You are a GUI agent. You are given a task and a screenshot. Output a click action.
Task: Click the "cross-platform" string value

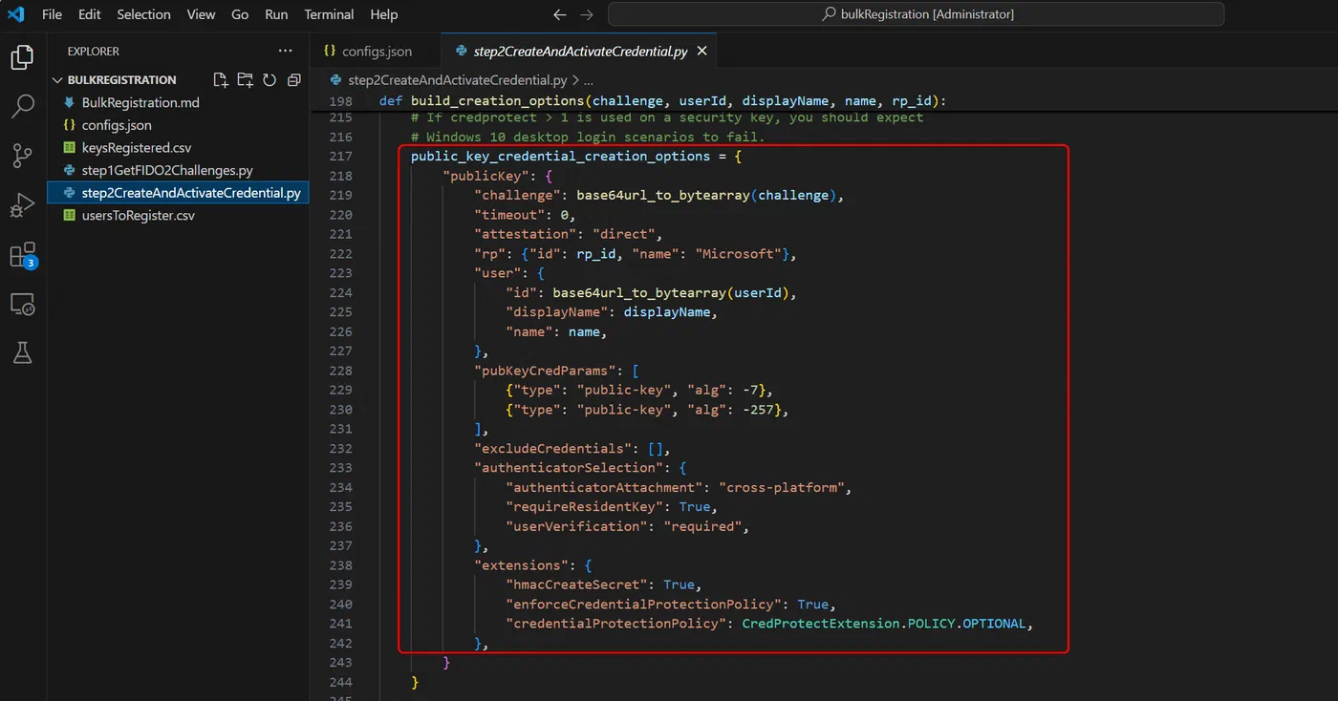(782, 487)
